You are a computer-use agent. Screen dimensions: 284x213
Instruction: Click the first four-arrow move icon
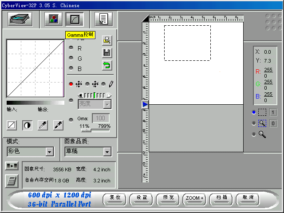click(79, 84)
